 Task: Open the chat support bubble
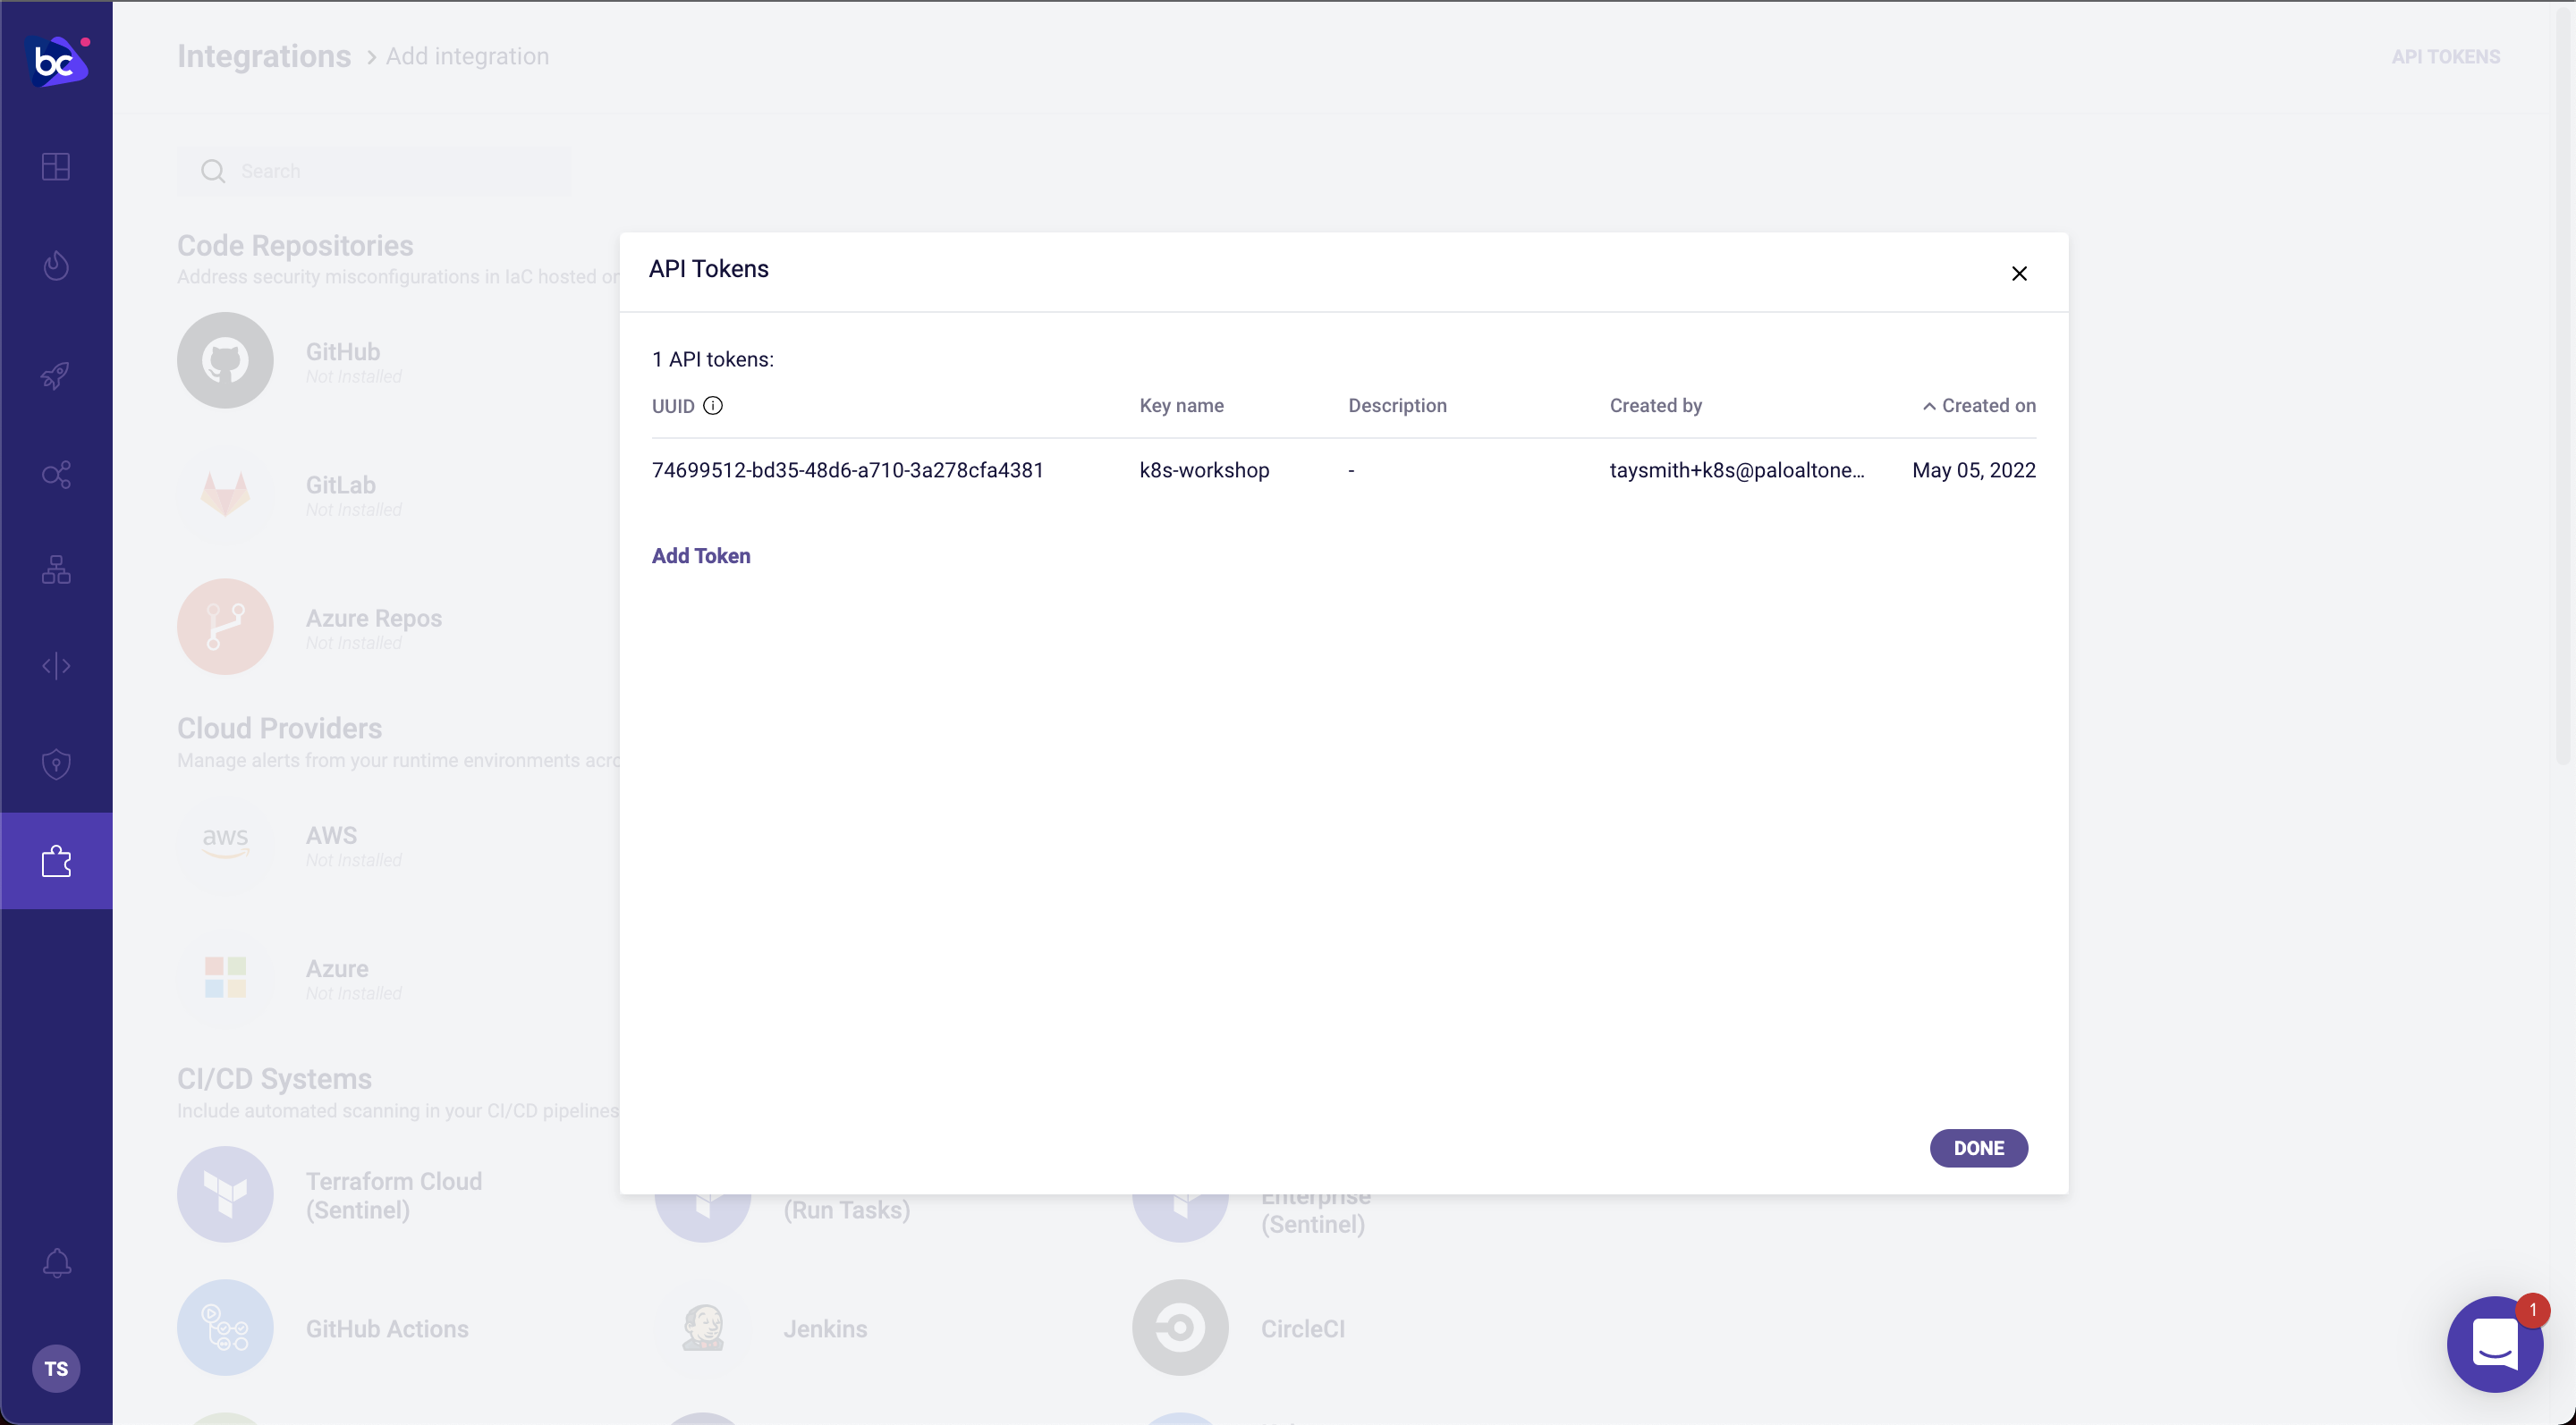(x=2495, y=1344)
